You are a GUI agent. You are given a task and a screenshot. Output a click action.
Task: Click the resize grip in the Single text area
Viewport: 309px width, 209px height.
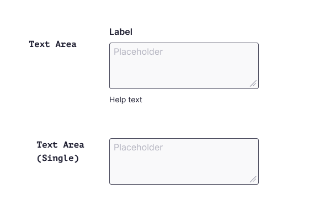pyautogui.click(x=253, y=179)
